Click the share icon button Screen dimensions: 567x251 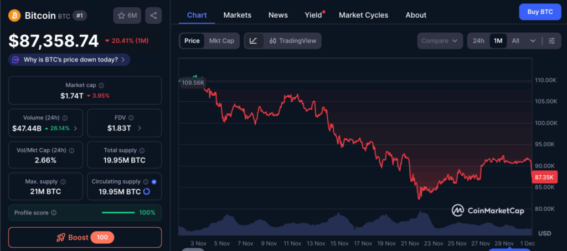point(153,15)
